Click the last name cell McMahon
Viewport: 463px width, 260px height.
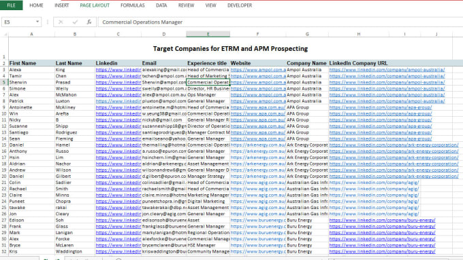75,95
